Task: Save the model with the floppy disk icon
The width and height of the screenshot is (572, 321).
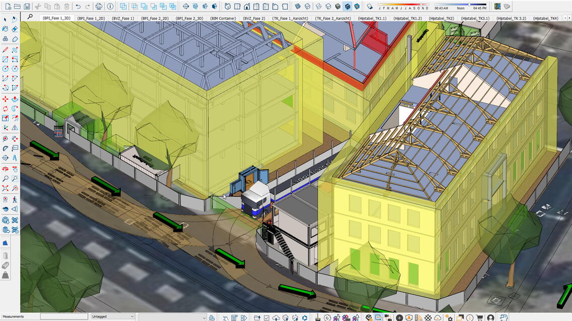Action: 27,7
